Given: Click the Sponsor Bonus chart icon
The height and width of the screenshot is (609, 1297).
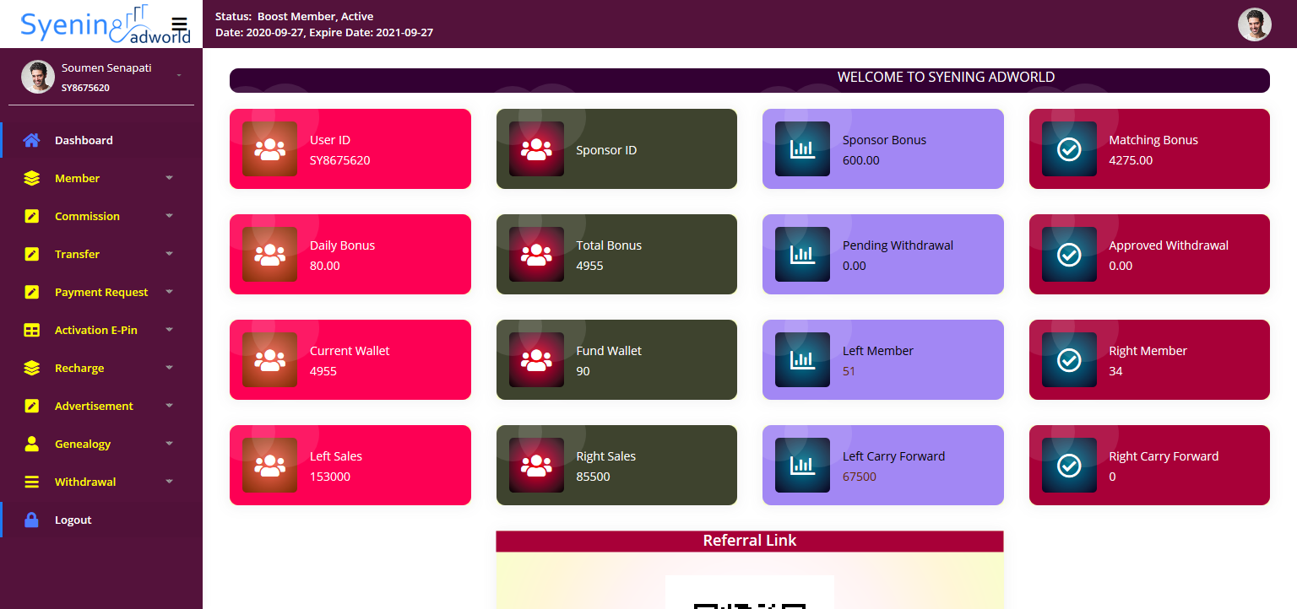Looking at the screenshot, I should 802,149.
